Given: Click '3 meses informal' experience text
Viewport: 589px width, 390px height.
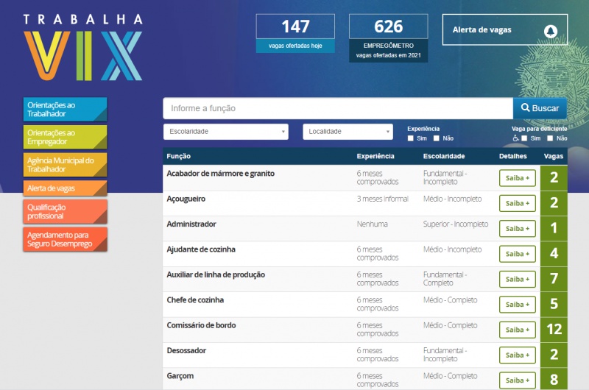Looking at the screenshot, I should [382, 199].
